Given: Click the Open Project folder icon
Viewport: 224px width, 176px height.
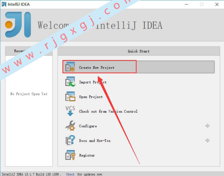Looking at the screenshot, I should pos(70,96).
